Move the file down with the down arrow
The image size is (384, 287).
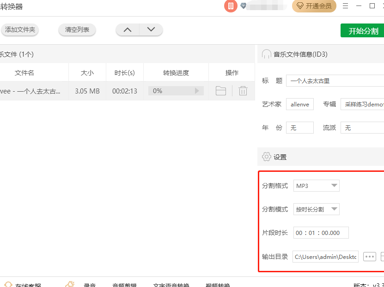click(151, 29)
